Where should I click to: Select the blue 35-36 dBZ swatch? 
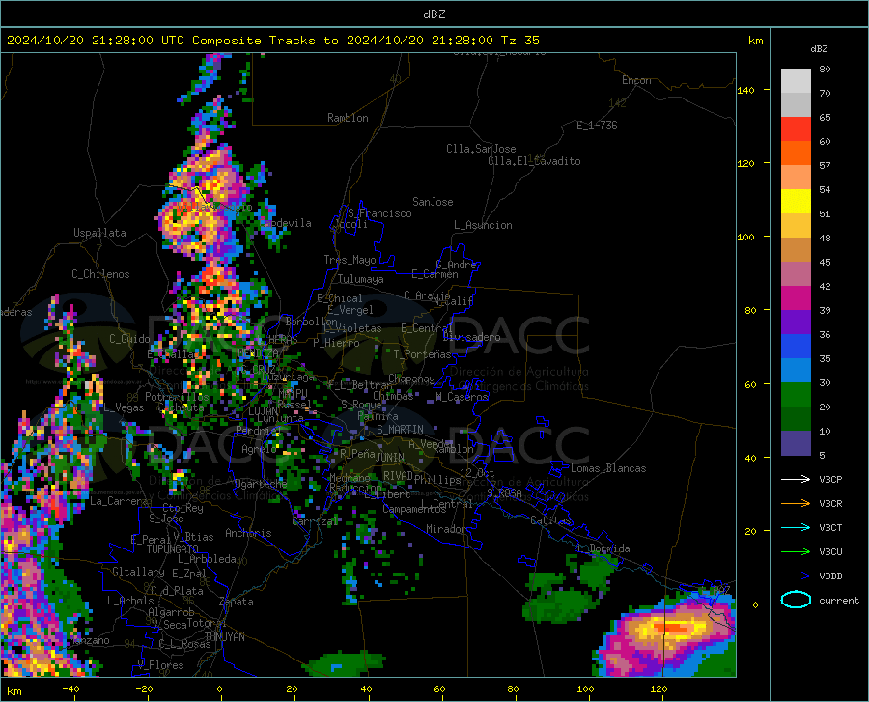point(796,347)
